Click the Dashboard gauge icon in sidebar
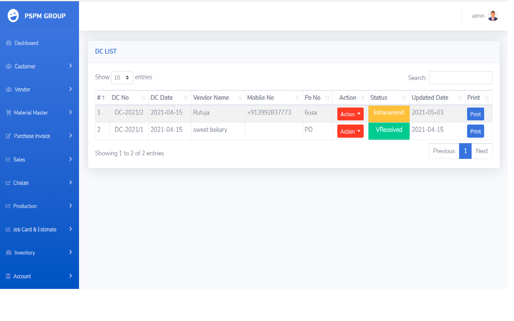The image size is (514, 321). (9, 43)
